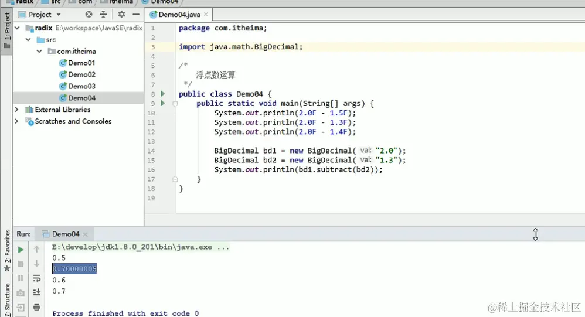Select Demo04 class in project tree

[77, 98]
